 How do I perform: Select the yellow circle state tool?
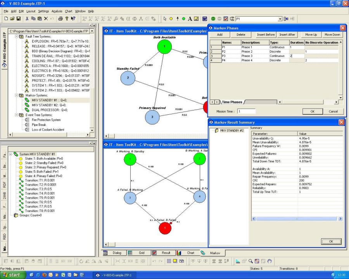pyautogui.click(x=171, y=19)
